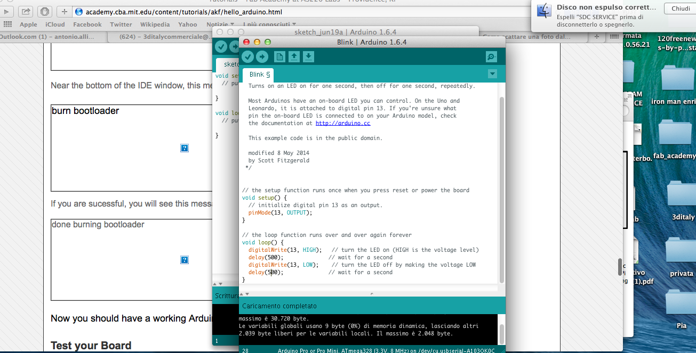The width and height of the screenshot is (696, 353).
Task: Click 'void setup() {' code line
Action: 265,198
